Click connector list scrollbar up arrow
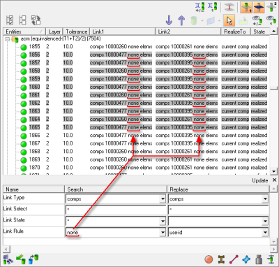This screenshot has width=279, height=267. pyautogui.click(x=274, y=31)
